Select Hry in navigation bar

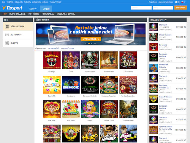pyautogui.click(x=5, y=14)
